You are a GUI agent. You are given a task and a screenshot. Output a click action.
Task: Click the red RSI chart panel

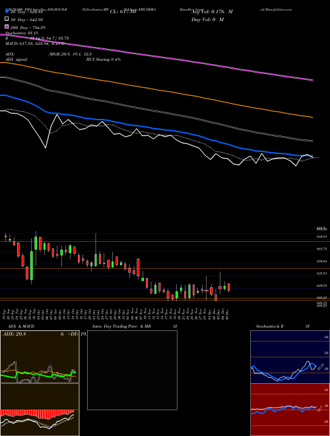coord(290,410)
